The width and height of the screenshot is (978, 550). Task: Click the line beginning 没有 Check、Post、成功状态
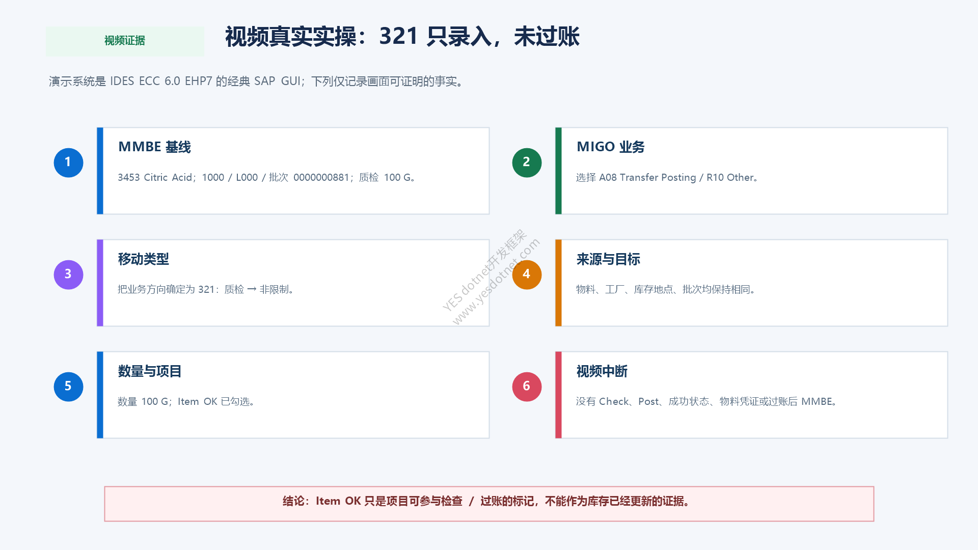[x=707, y=401]
